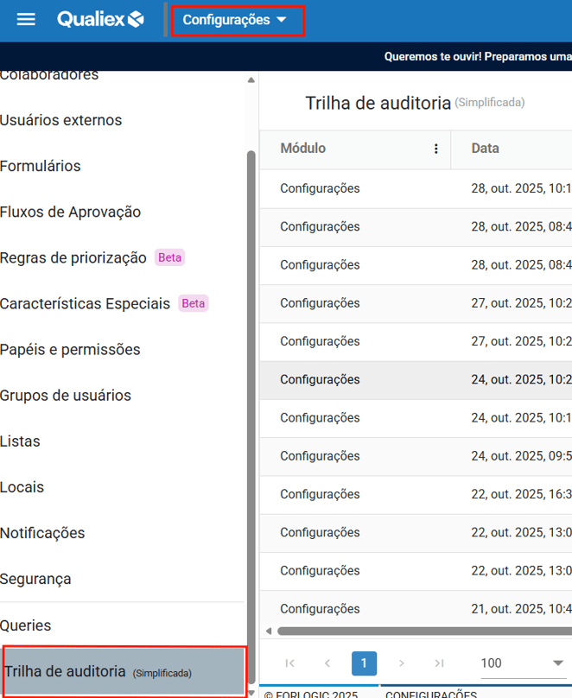Go to previous page arrow
The width and height of the screenshot is (572, 698).
click(327, 663)
